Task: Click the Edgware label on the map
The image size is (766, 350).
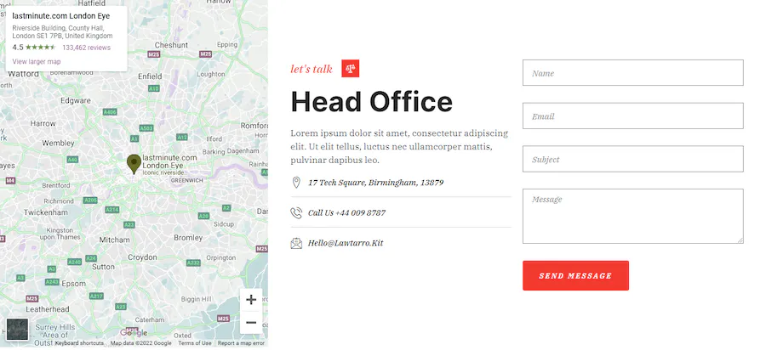Action: (76, 101)
